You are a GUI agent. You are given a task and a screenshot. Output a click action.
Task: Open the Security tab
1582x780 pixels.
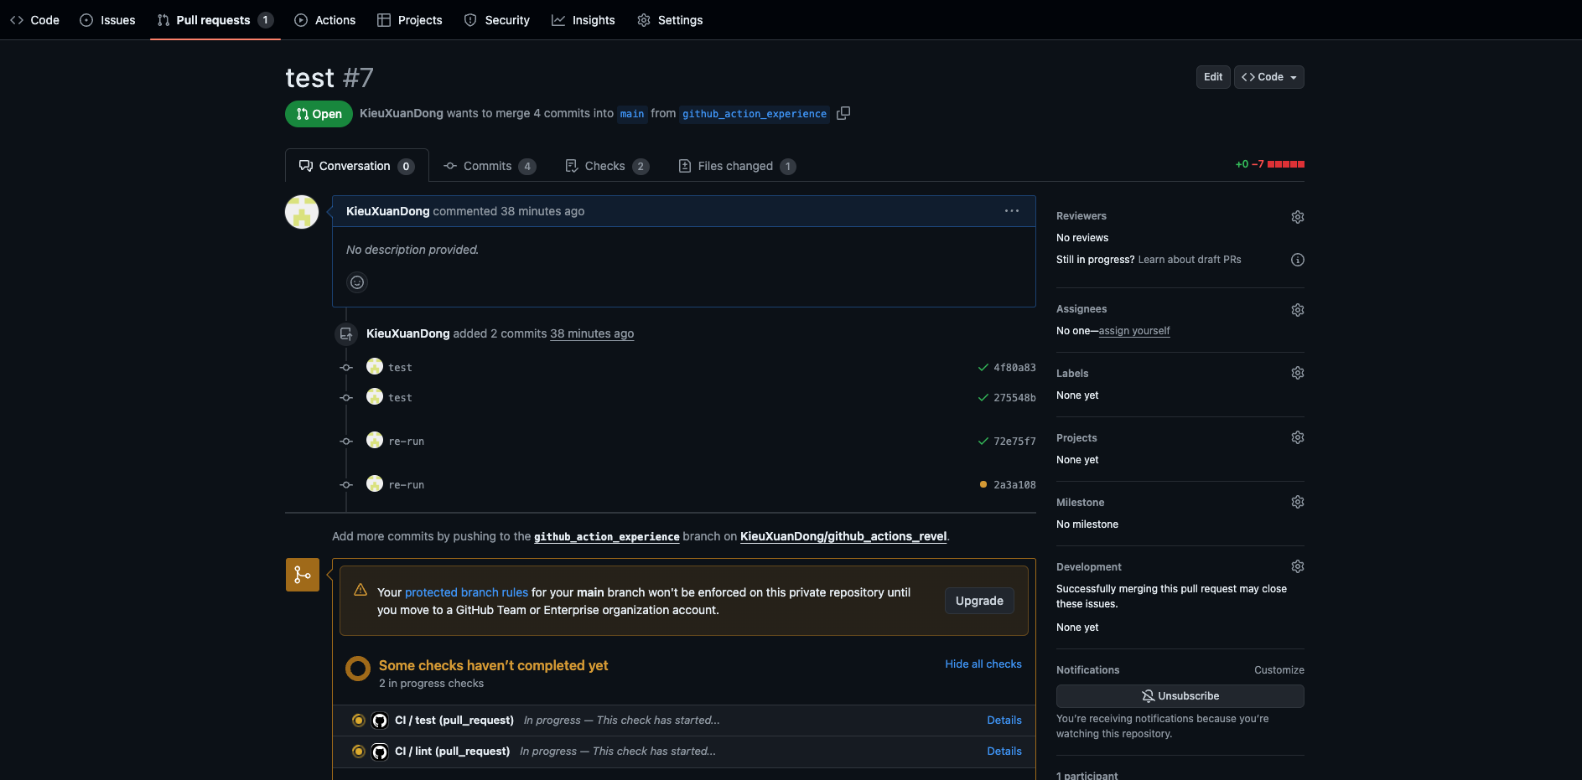(x=497, y=20)
